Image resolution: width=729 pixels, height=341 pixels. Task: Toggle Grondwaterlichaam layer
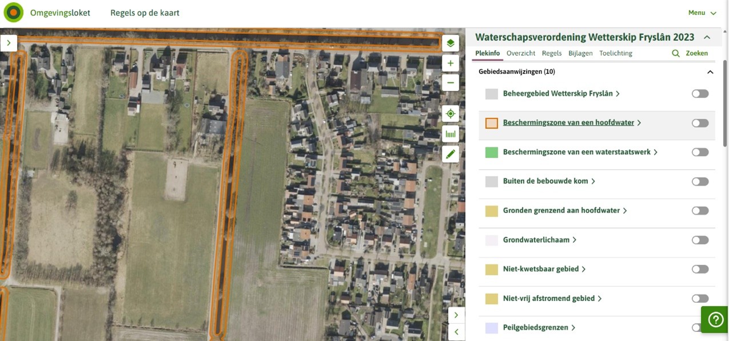[x=700, y=240]
